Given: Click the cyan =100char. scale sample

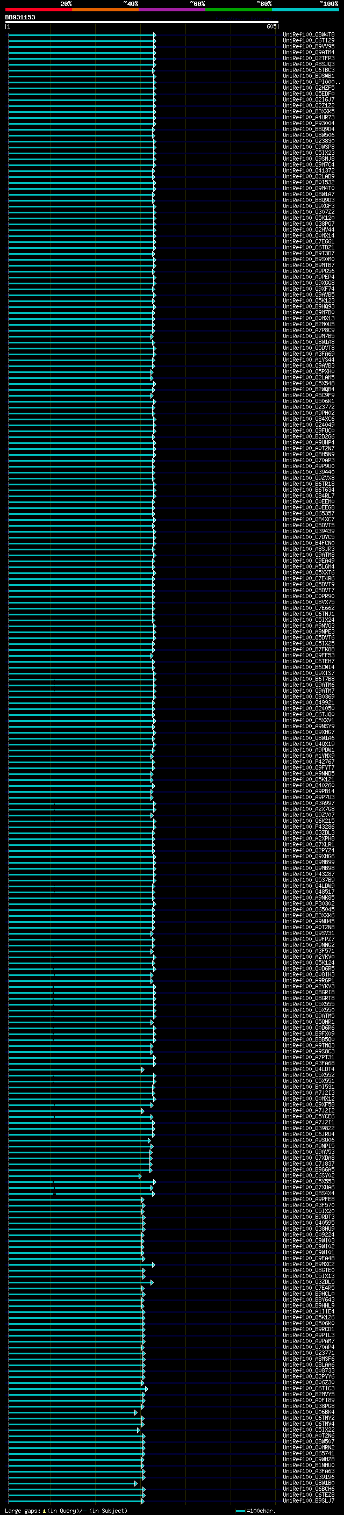Looking at the screenshot, I should point(240,1510).
